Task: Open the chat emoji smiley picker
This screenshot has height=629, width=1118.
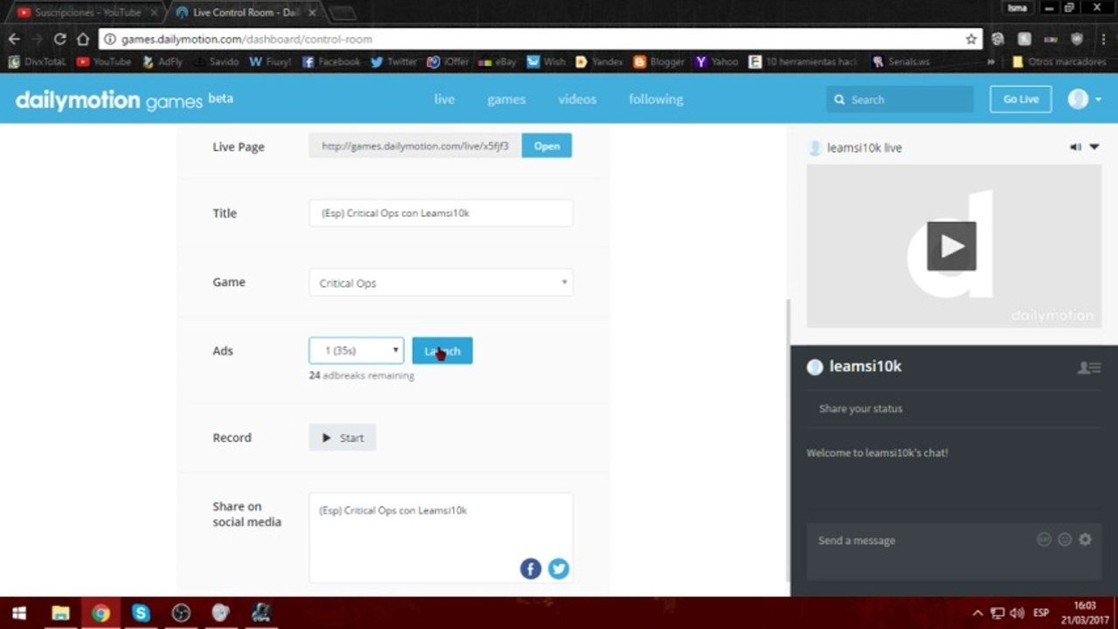Action: (x=1065, y=540)
